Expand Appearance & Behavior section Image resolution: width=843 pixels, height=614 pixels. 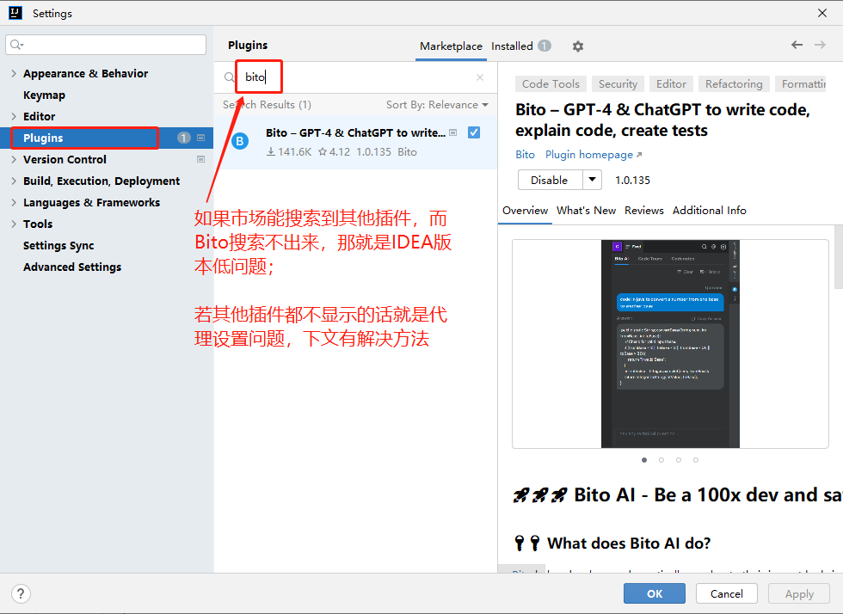click(14, 74)
